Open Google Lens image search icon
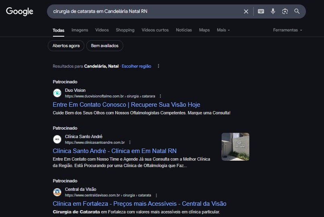This screenshot has width=324, height=217. click(x=285, y=11)
